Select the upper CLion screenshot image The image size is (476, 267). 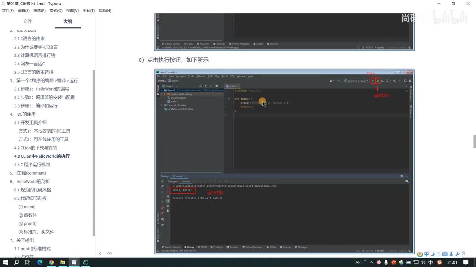(284, 32)
